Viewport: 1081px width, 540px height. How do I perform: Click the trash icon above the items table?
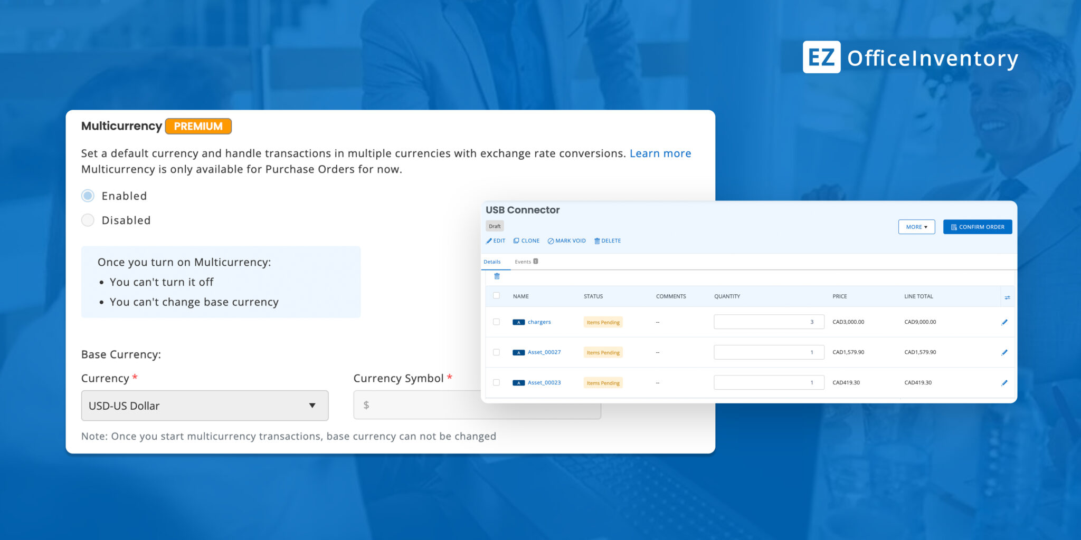(x=496, y=276)
